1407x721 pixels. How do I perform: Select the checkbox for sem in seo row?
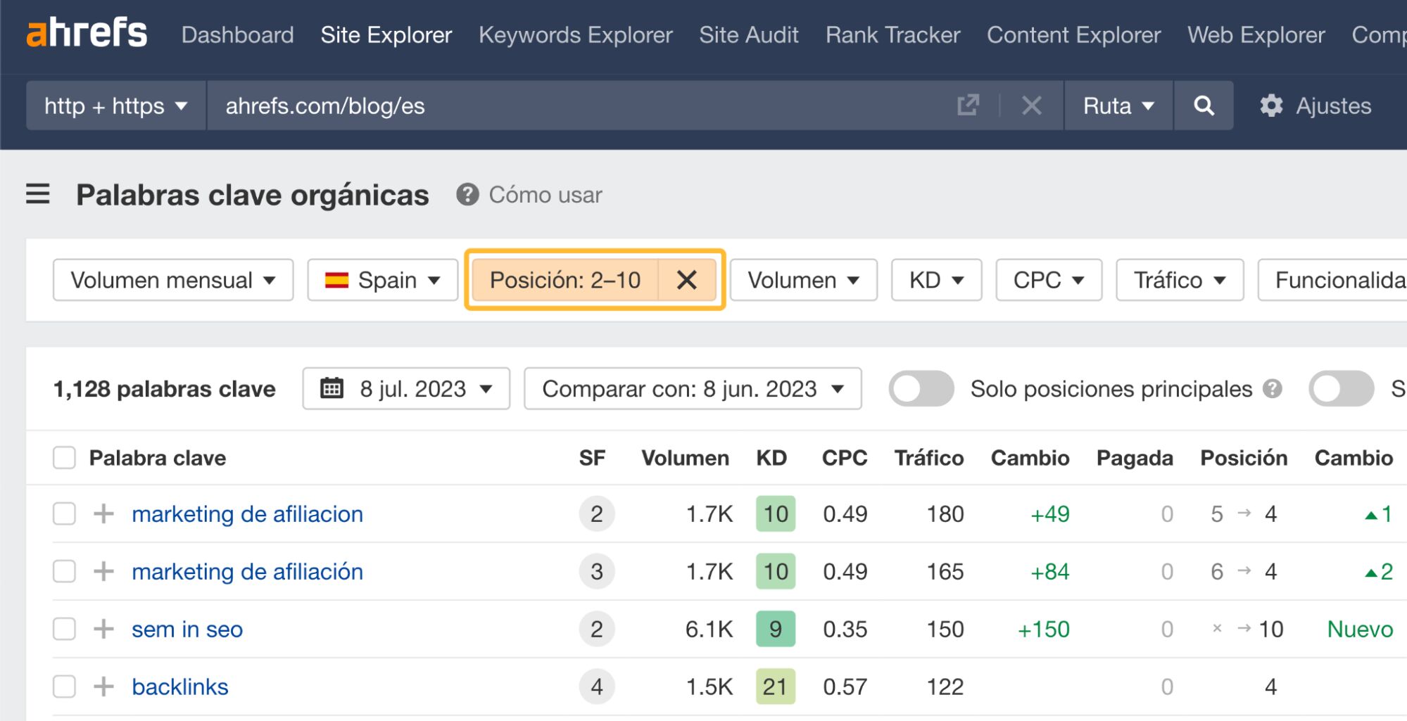(x=64, y=628)
